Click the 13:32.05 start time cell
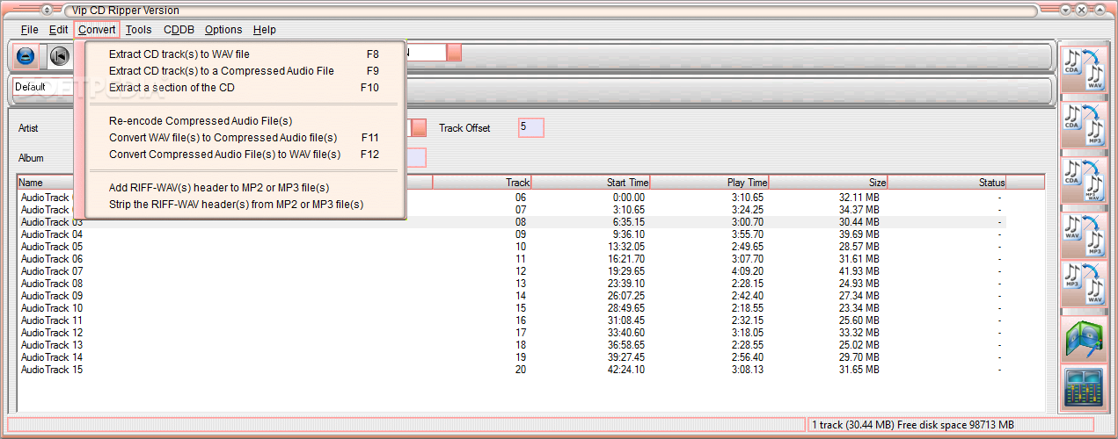Image resolution: width=1118 pixels, height=439 pixels. pyautogui.click(x=626, y=247)
